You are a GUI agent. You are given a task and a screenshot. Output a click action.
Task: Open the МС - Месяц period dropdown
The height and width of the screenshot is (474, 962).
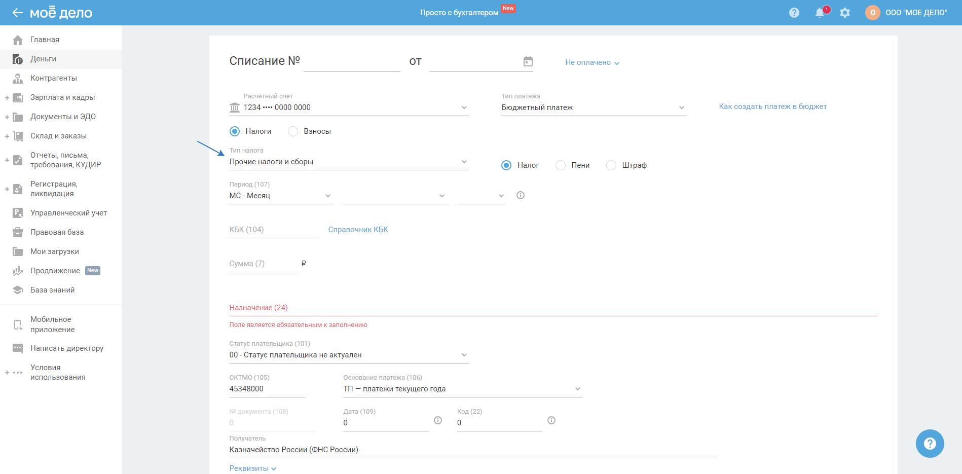point(281,196)
